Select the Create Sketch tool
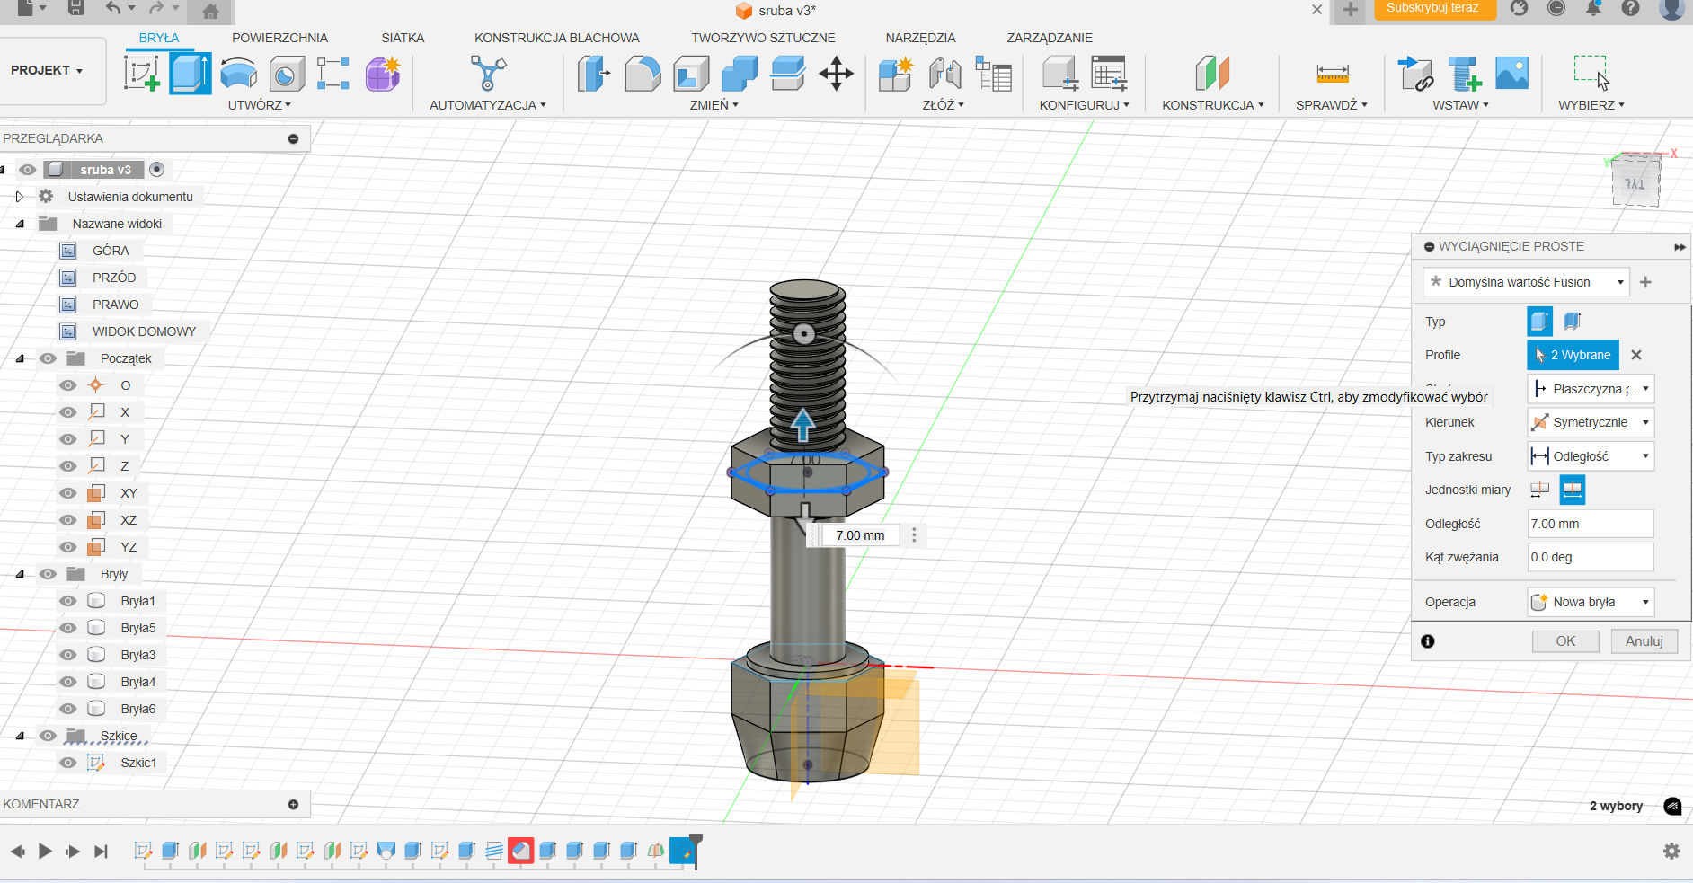 [x=142, y=74]
